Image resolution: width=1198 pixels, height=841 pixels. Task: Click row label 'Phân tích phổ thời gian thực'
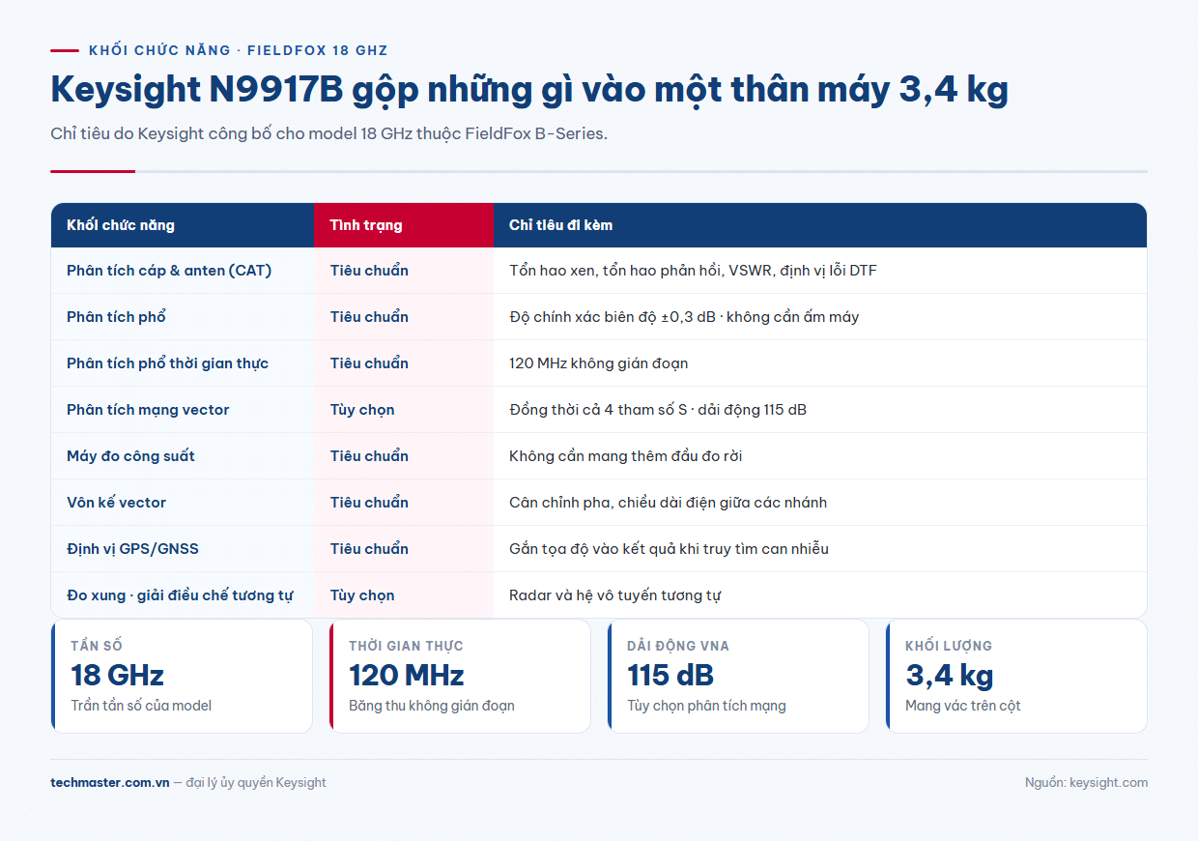pos(167,363)
